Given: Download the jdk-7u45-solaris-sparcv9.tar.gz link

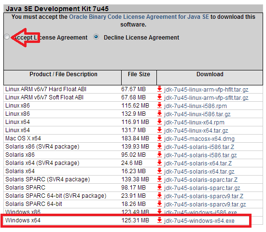Looking at the screenshot, I should (x=205, y=204).
